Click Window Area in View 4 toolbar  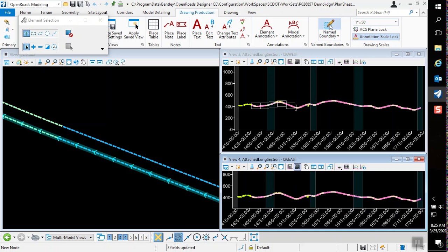coord(274,167)
